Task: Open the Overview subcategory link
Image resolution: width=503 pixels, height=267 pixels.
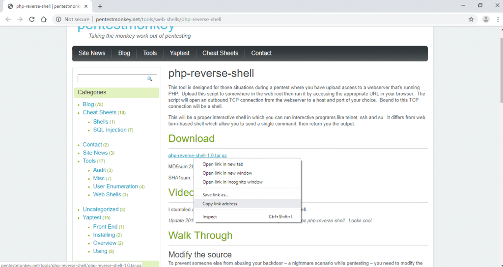Action: [x=105, y=243]
